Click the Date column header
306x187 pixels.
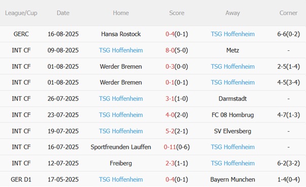(63, 13)
